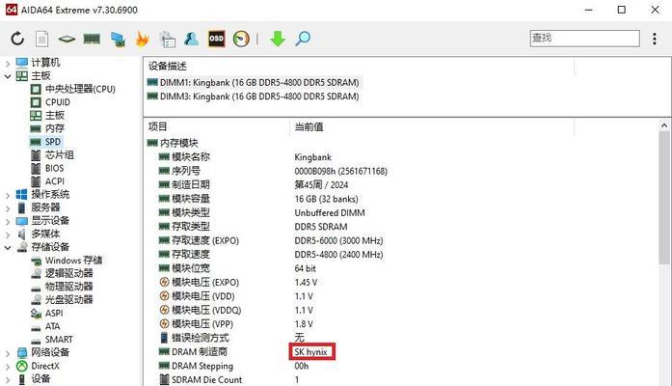The height and width of the screenshot is (386, 672).
Task: Collapse the 主板 tree node
Action: coord(8,76)
